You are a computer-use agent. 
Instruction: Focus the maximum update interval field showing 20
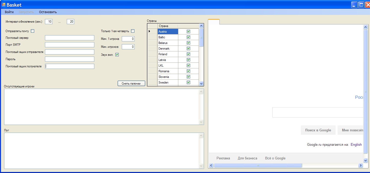pyautogui.click(x=70, y=22)
